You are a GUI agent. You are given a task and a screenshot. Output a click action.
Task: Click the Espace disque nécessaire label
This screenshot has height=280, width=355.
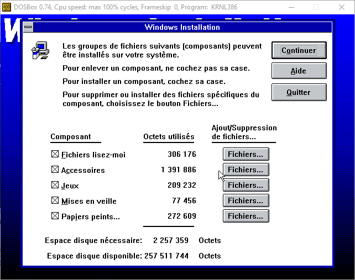[x=93, y=240]
